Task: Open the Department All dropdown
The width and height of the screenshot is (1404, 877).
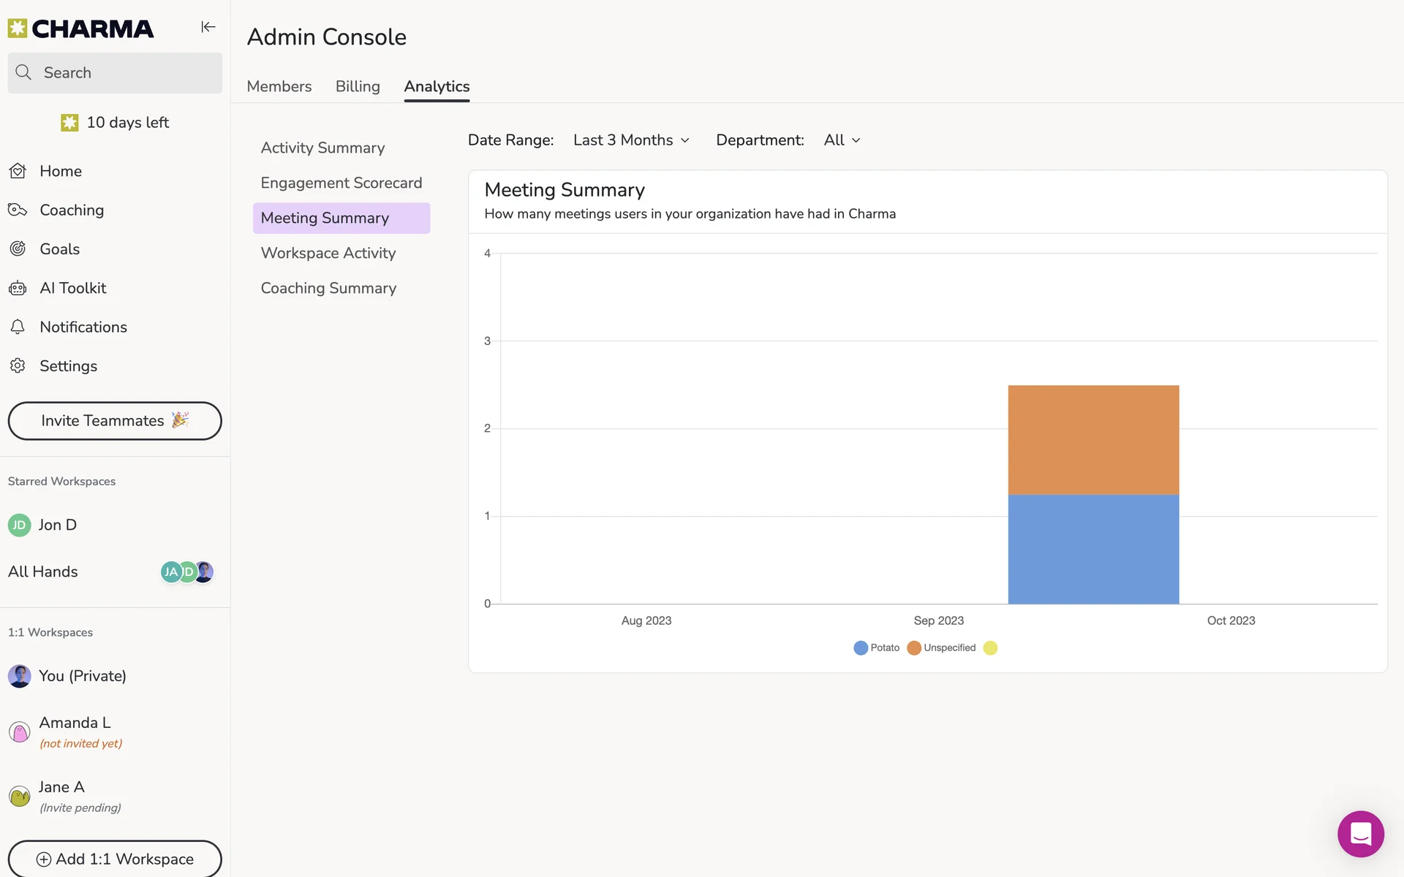Action: click(842, 140)
